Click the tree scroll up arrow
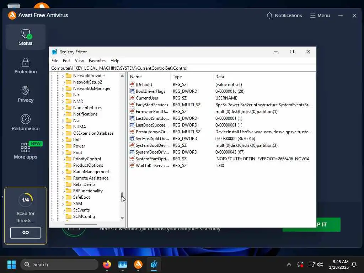The height and width of the screenshot is (273, 364). (x=122, y=76)
